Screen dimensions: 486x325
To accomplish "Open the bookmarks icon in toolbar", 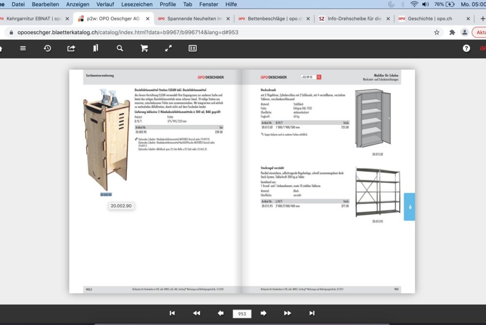I will (x=96, y=48).
